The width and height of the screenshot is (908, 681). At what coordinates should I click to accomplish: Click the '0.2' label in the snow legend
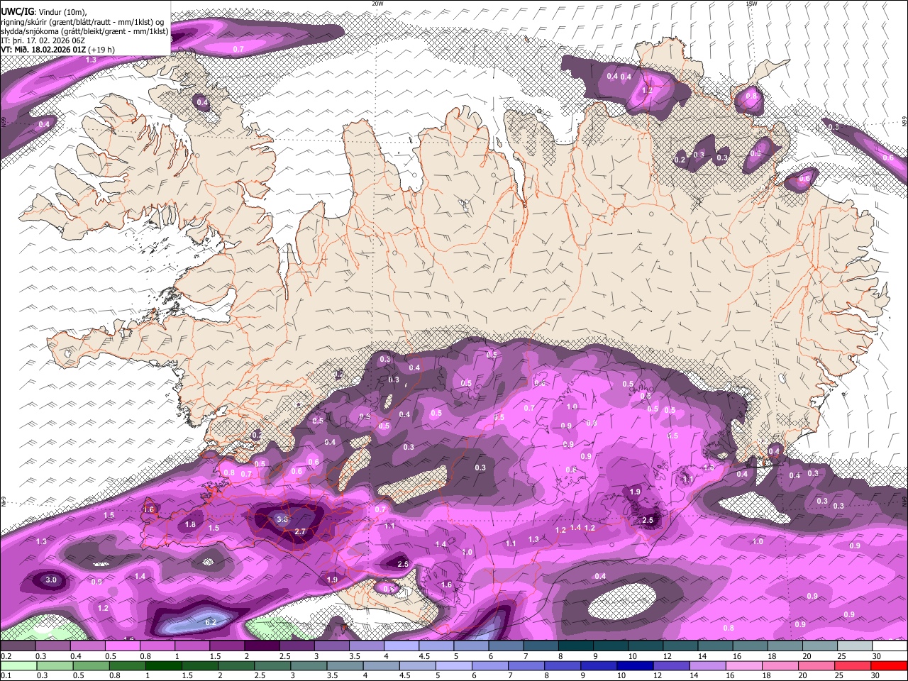pos(4,656)
